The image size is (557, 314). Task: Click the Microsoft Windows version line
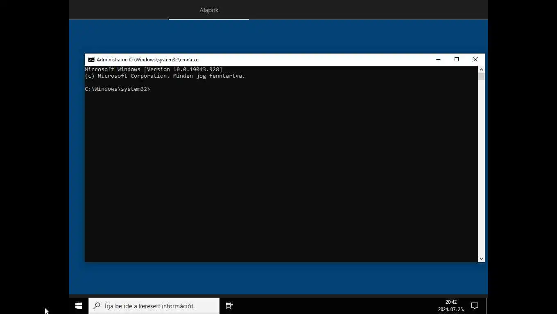click(154, 70)
